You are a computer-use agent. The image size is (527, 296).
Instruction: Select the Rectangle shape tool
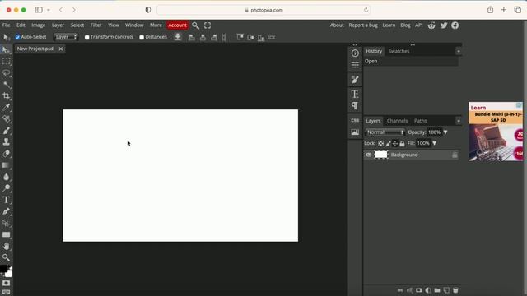point(6,234)
